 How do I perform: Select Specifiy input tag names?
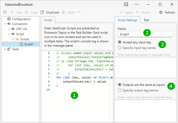(x=120, y=48)
